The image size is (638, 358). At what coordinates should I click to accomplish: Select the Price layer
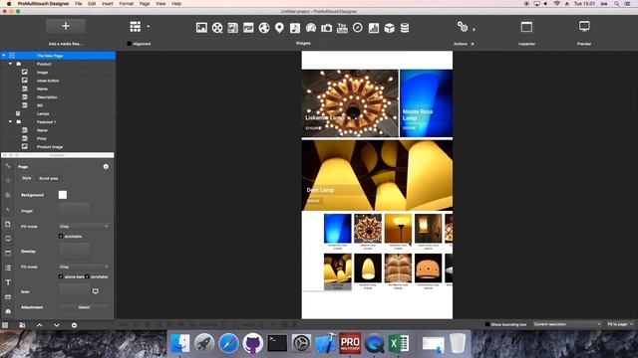click(x=58, y=138)
